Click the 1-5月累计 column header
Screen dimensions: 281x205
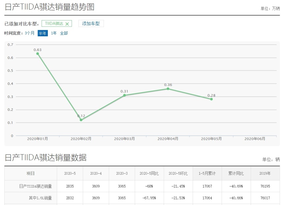207,173
